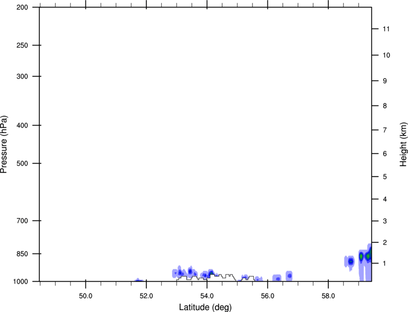Image resolution: width=408 pixels, height=312 pixels.
Task: Click the 'Height (km)' axis title
Action: point(403,144)
